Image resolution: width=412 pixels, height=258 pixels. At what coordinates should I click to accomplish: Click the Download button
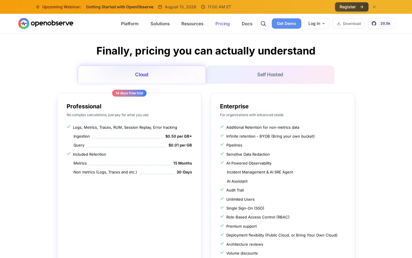pos(349,24)
